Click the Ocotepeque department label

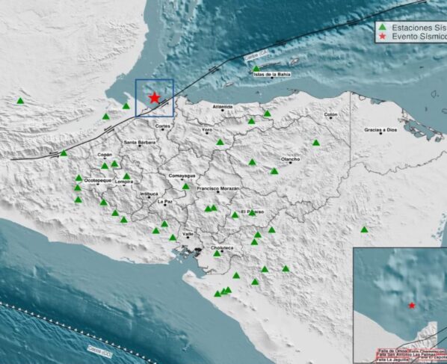(x=98, y=180)
